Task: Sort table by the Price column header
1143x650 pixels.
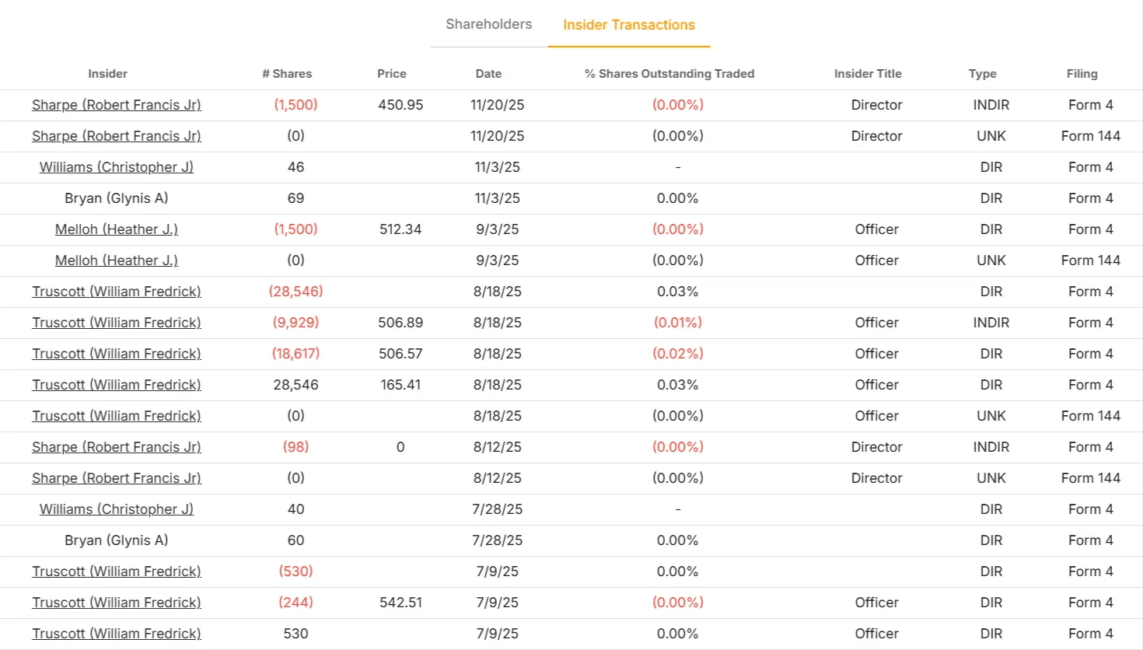Action: pos(392,74)
